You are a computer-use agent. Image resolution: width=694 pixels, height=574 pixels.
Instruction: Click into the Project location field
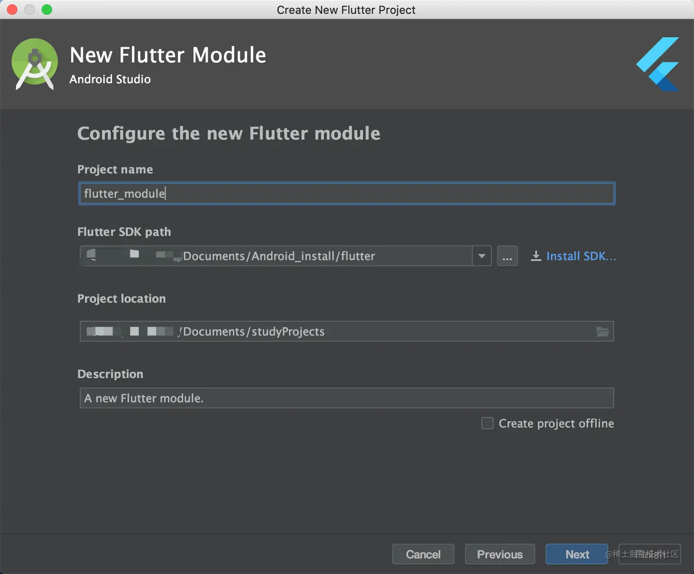(x=340, y=331)
